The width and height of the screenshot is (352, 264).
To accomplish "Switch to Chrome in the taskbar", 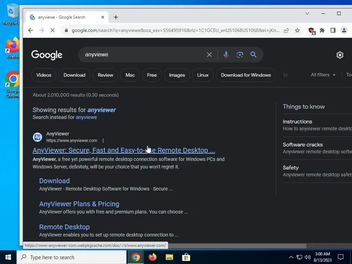I will [x=135, y=257].
